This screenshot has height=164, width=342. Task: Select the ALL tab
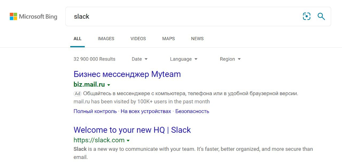point(77,39)
